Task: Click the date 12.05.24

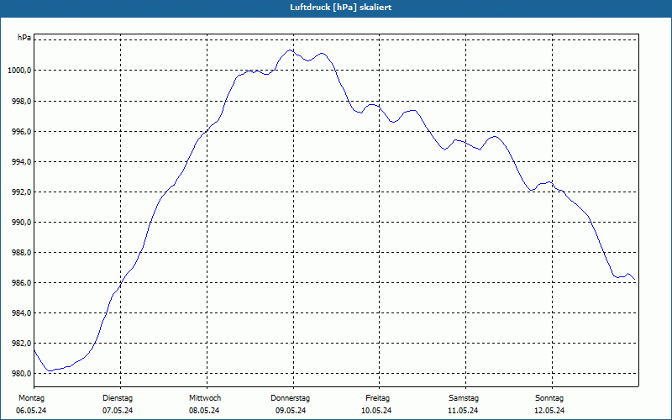Action: tap(549, 411)
